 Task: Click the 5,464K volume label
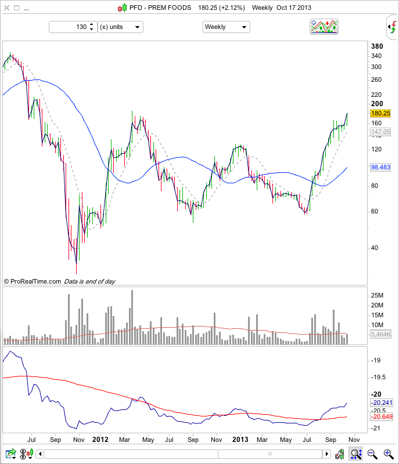pyautogui.click(x=381, y=335)
